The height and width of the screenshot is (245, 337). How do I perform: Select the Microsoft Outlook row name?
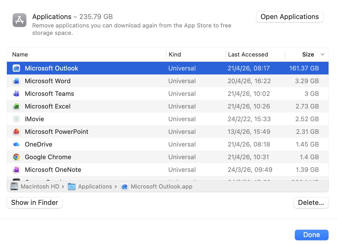pos(51,68)
